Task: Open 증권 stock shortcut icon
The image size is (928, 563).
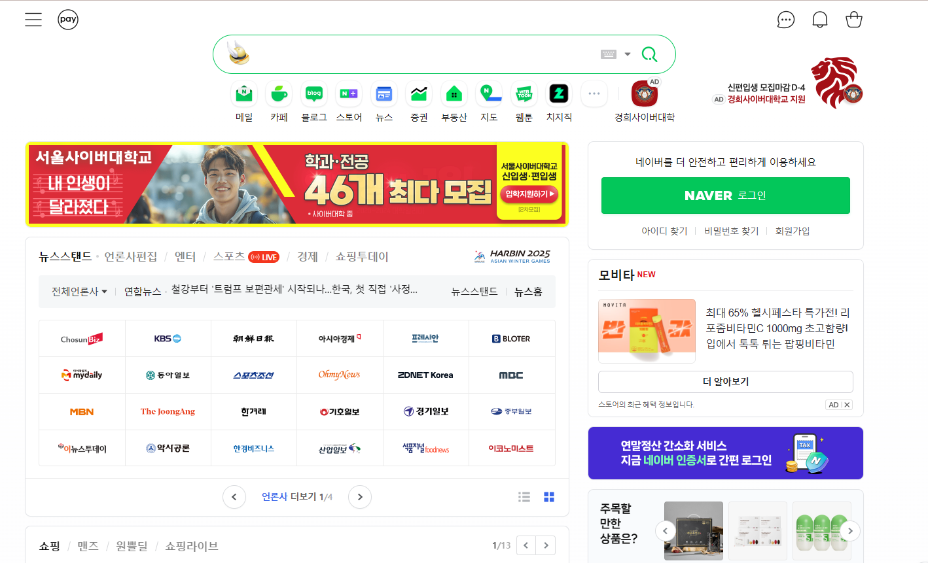Action: (x=419, y=94)
